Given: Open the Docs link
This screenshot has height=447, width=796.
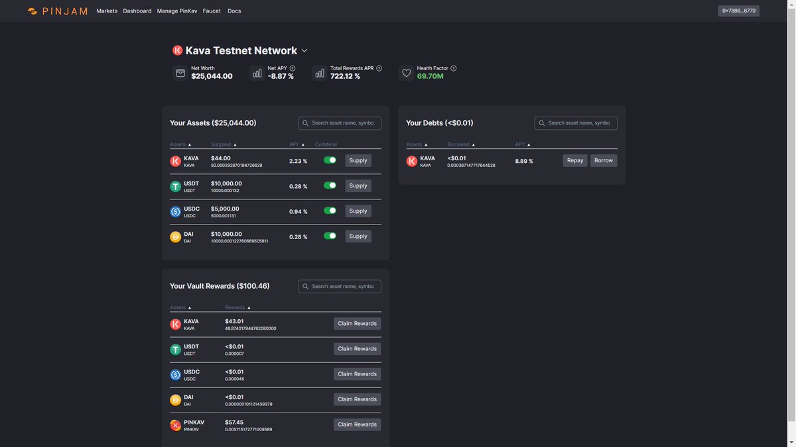Looking at the screenshot, I should click(234, 11).
